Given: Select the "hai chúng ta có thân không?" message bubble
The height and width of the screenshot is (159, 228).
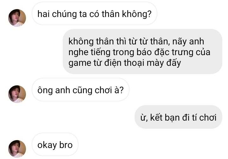Looking at the screenshot, I should click(94, 14).
